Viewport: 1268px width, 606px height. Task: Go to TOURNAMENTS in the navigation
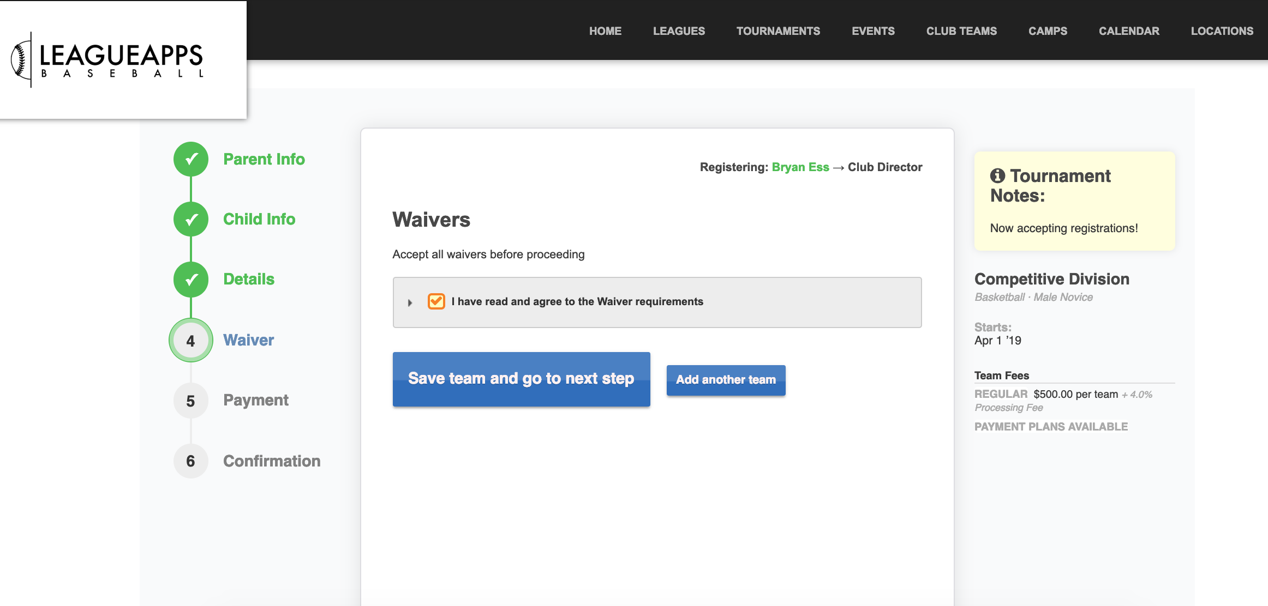(778, 31)
